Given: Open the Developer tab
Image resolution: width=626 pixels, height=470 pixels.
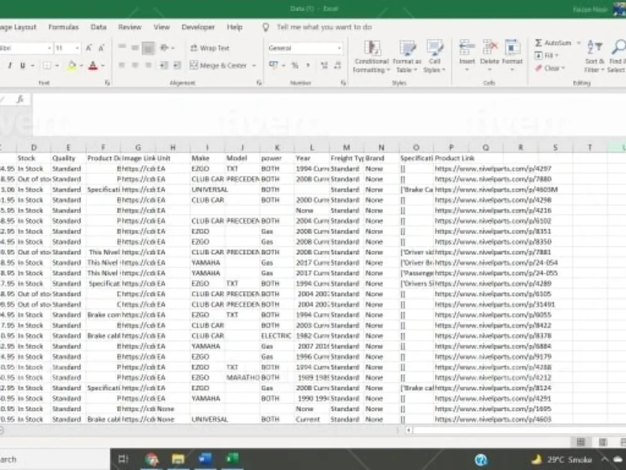Looking at the screenshot, I should 198,27.
